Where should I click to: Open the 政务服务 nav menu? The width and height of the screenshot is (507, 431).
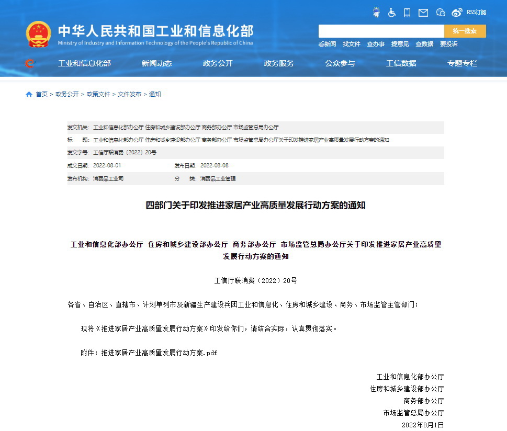click(279, 63)
